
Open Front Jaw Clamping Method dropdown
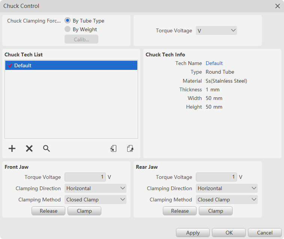pyautogui.click(x=95, y=200)
